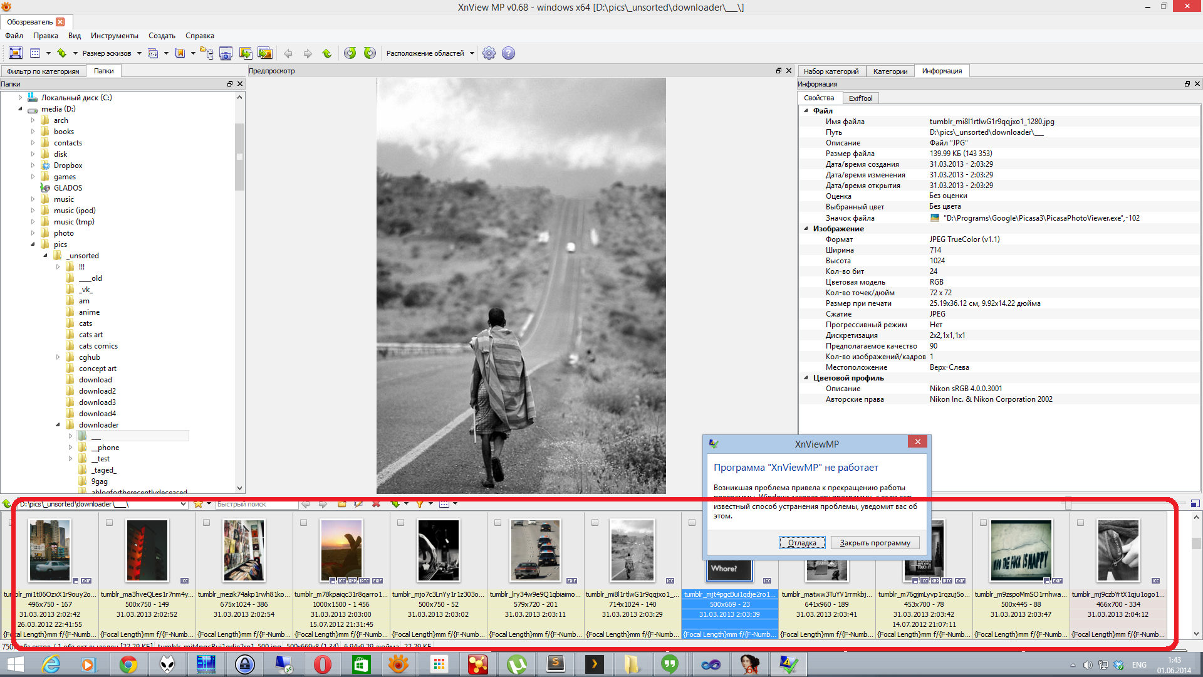Select checkbox on tumblr_lry34w9e9Q thumbnail
This screenshot has height=677, width=1203.
497,522
